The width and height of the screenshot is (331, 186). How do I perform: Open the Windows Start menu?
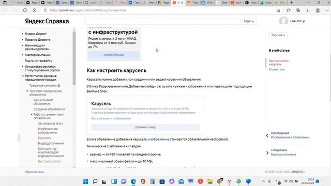tap(85, 181)
